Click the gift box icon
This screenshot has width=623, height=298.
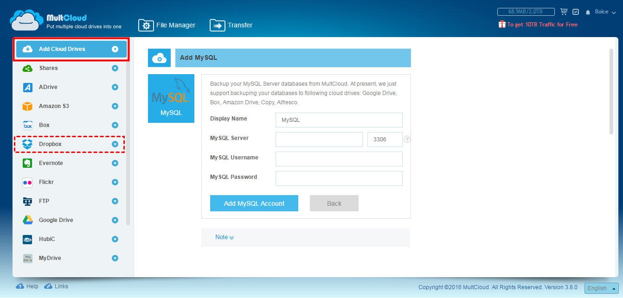point(502,24)
